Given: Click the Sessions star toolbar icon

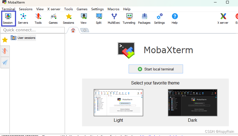Looking at the screenshot, I should coord(69,19).
